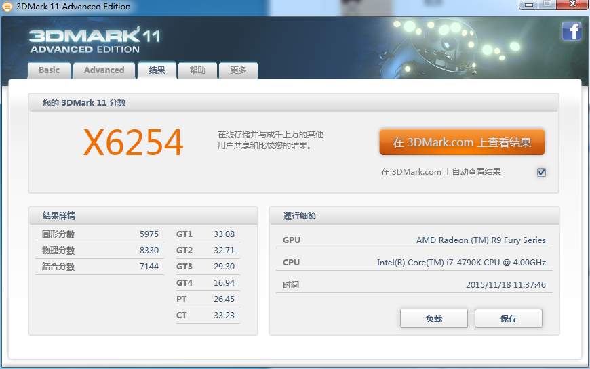The width and height of the screenshot is (590, 369).
Task: Click the CPU name Intel Core i7-4790K
Action: coord(461,263)
